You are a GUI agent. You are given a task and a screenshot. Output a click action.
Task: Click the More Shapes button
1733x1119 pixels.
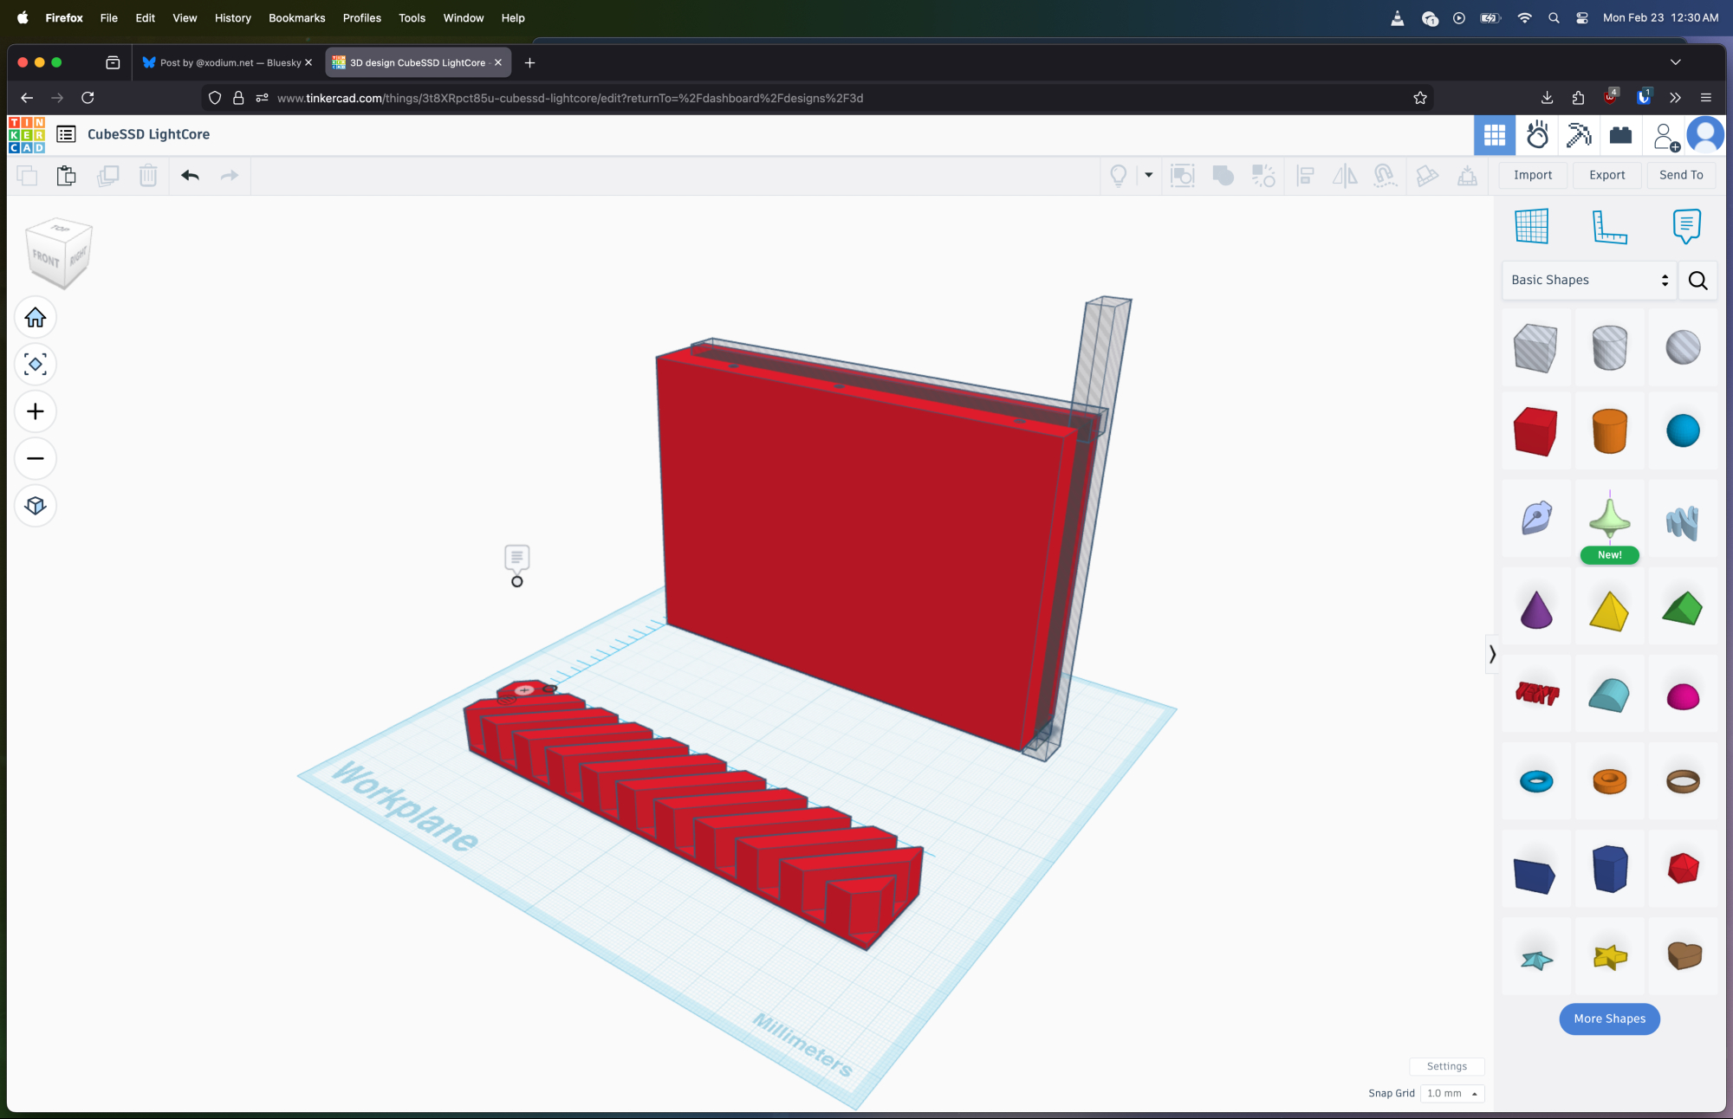click(x=1609, y=1019)
